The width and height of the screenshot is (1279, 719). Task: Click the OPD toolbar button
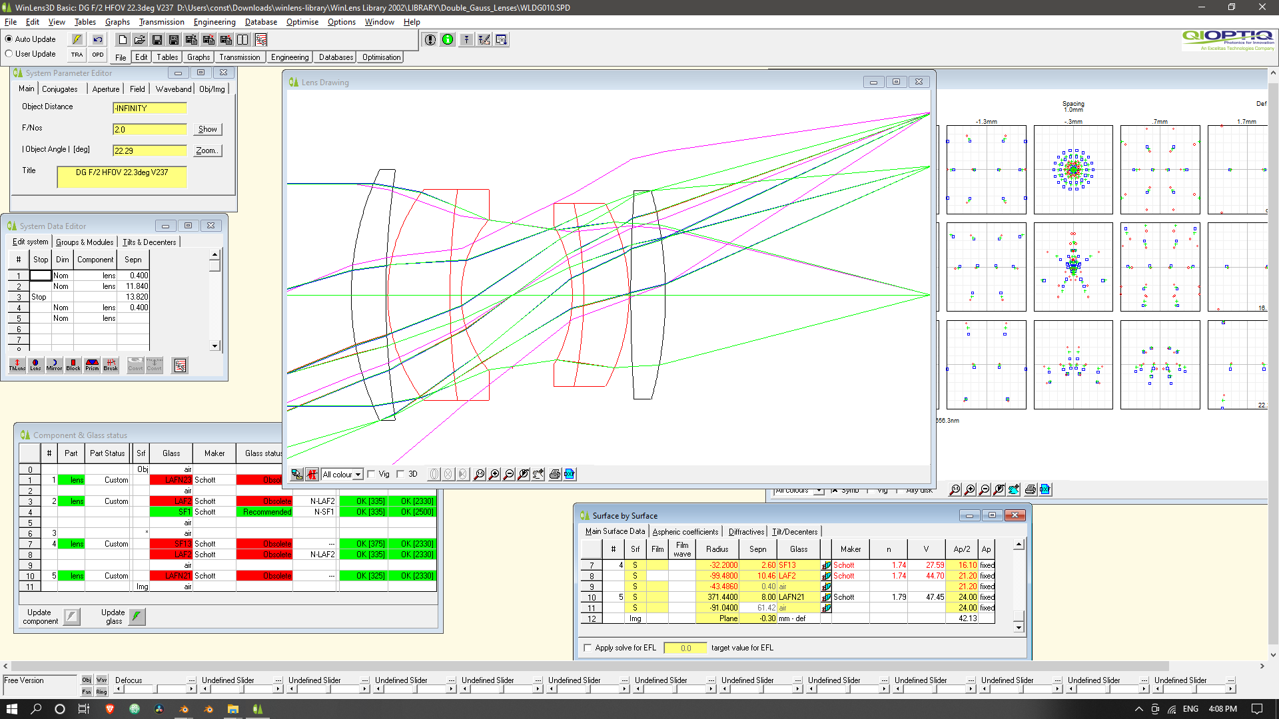point(98,55)
